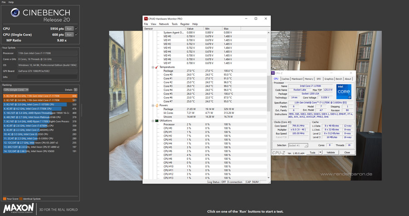
Task: Select the i7-6700HQ ranking row
Action: (40, 126)
